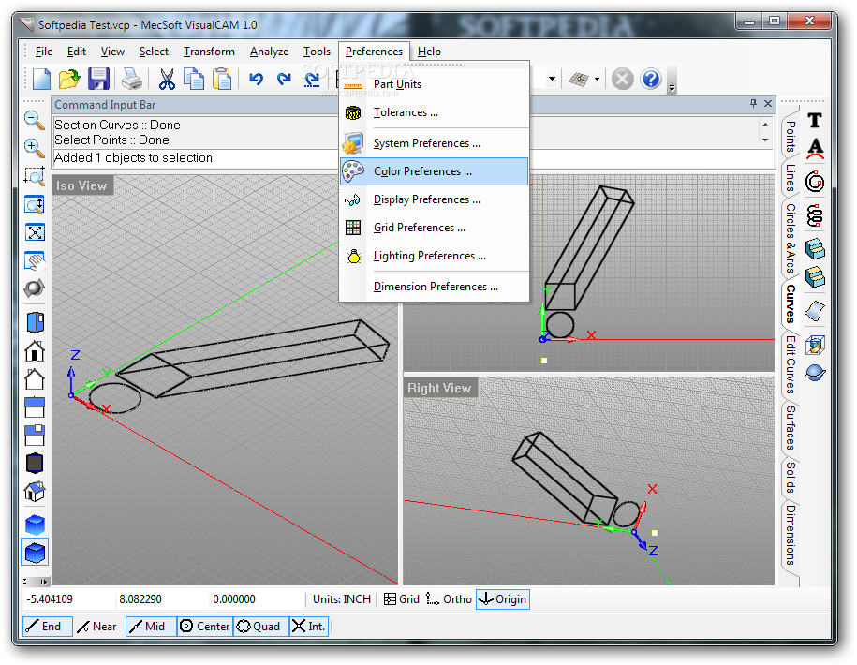Click the Iso View viewport label
This screenshot has height=665, width=857.
click(x=81, y=185)
